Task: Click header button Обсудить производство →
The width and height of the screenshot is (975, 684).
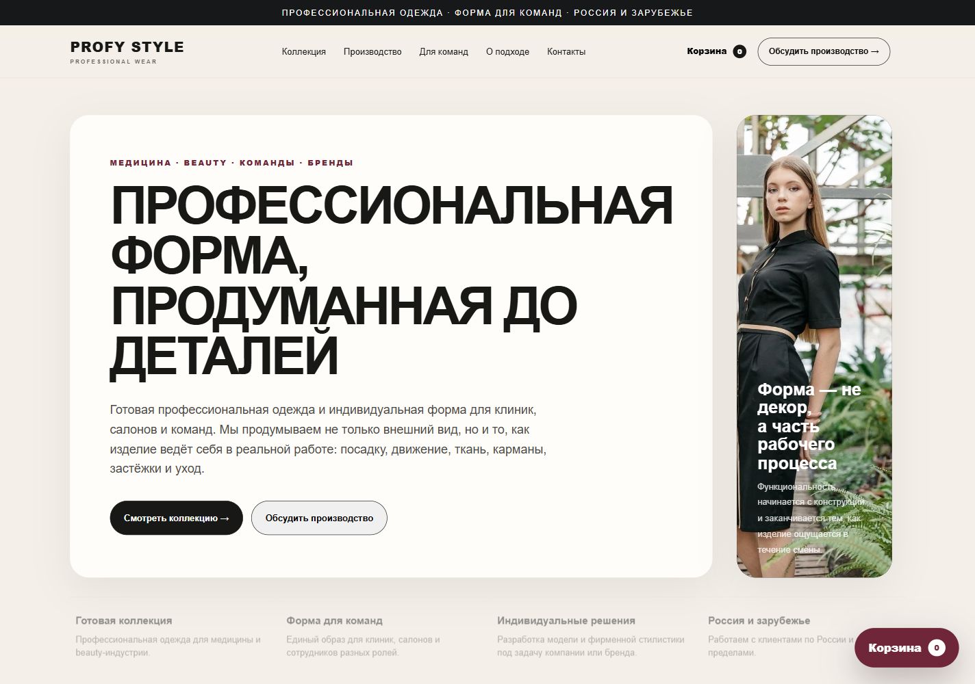Action: tap(824, 51)
